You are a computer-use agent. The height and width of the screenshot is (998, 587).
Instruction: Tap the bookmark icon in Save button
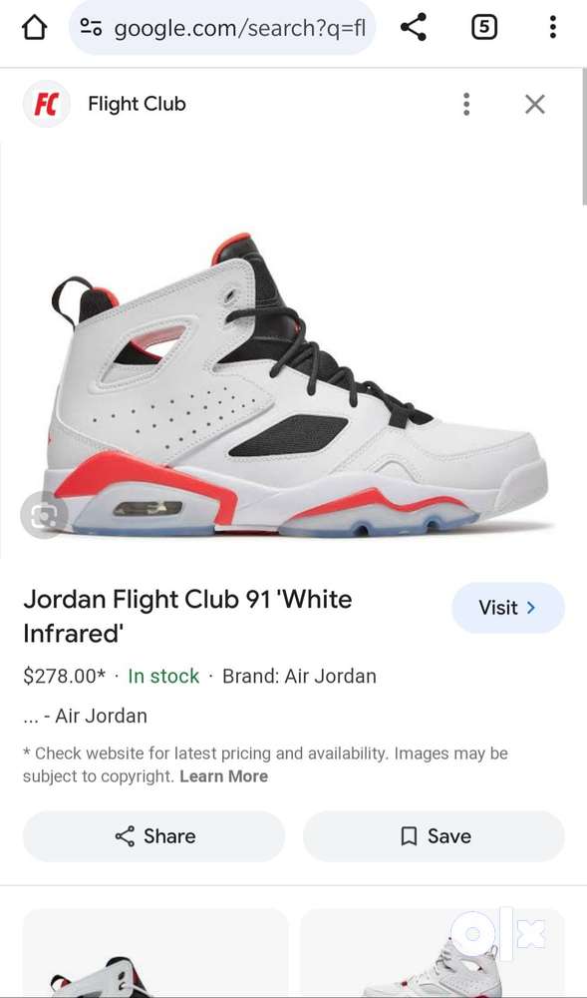[410, 835]
